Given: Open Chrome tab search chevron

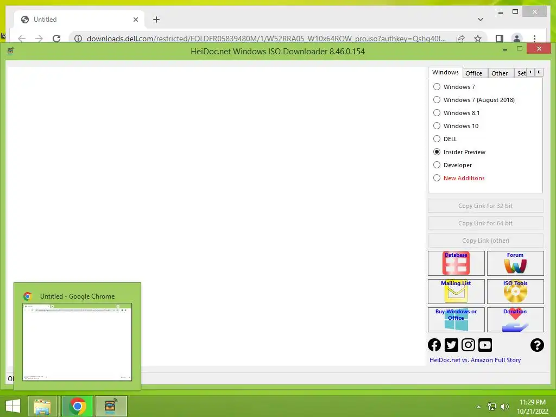Looking at the screenshot, I should point(481,20).
